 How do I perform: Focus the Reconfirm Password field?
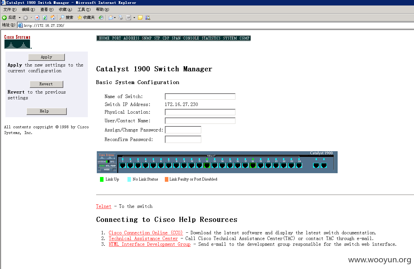pyautogui.click(x=183, y=139)
